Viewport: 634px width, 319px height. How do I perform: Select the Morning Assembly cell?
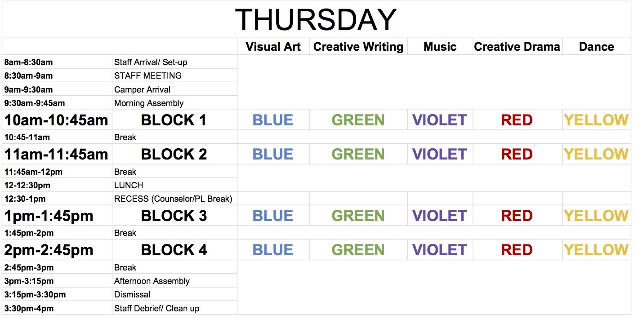(149, 103)
